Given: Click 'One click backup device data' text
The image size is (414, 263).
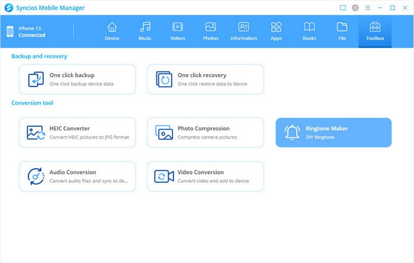Looking at the screenshot, I should [82, 84].
